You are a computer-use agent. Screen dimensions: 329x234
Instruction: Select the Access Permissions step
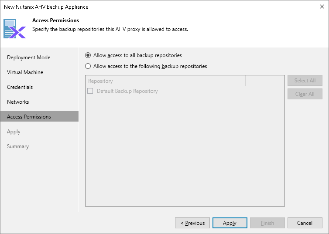(x=29, y=117)
